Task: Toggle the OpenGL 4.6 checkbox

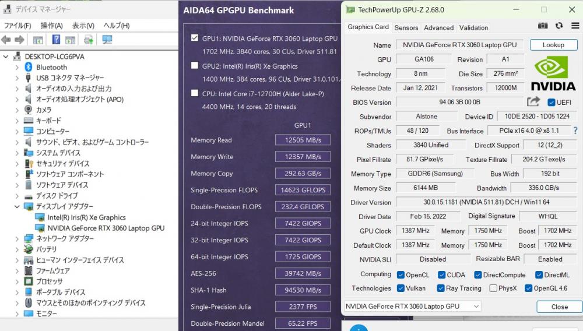Action: tap(528, 288)
